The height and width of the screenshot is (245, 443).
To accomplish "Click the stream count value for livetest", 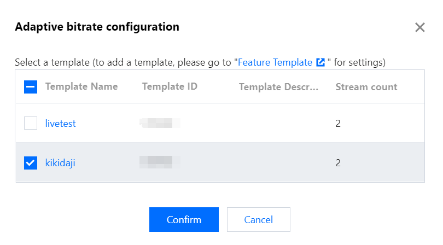I will pos(338,124).
